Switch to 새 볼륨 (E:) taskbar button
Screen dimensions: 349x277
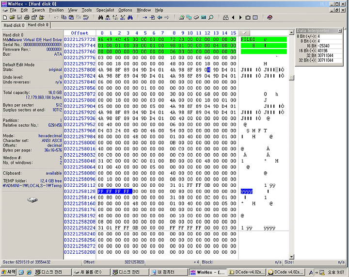click(91, 272)
